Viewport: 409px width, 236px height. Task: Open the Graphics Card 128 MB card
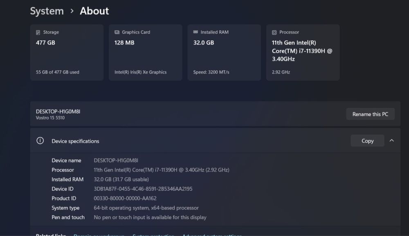click(146, 52)
